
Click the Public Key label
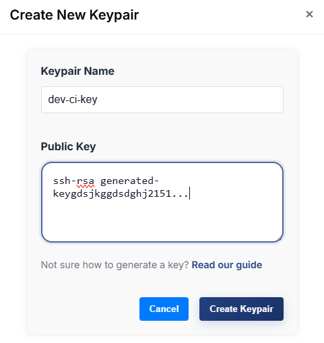[x=68, y=147]
